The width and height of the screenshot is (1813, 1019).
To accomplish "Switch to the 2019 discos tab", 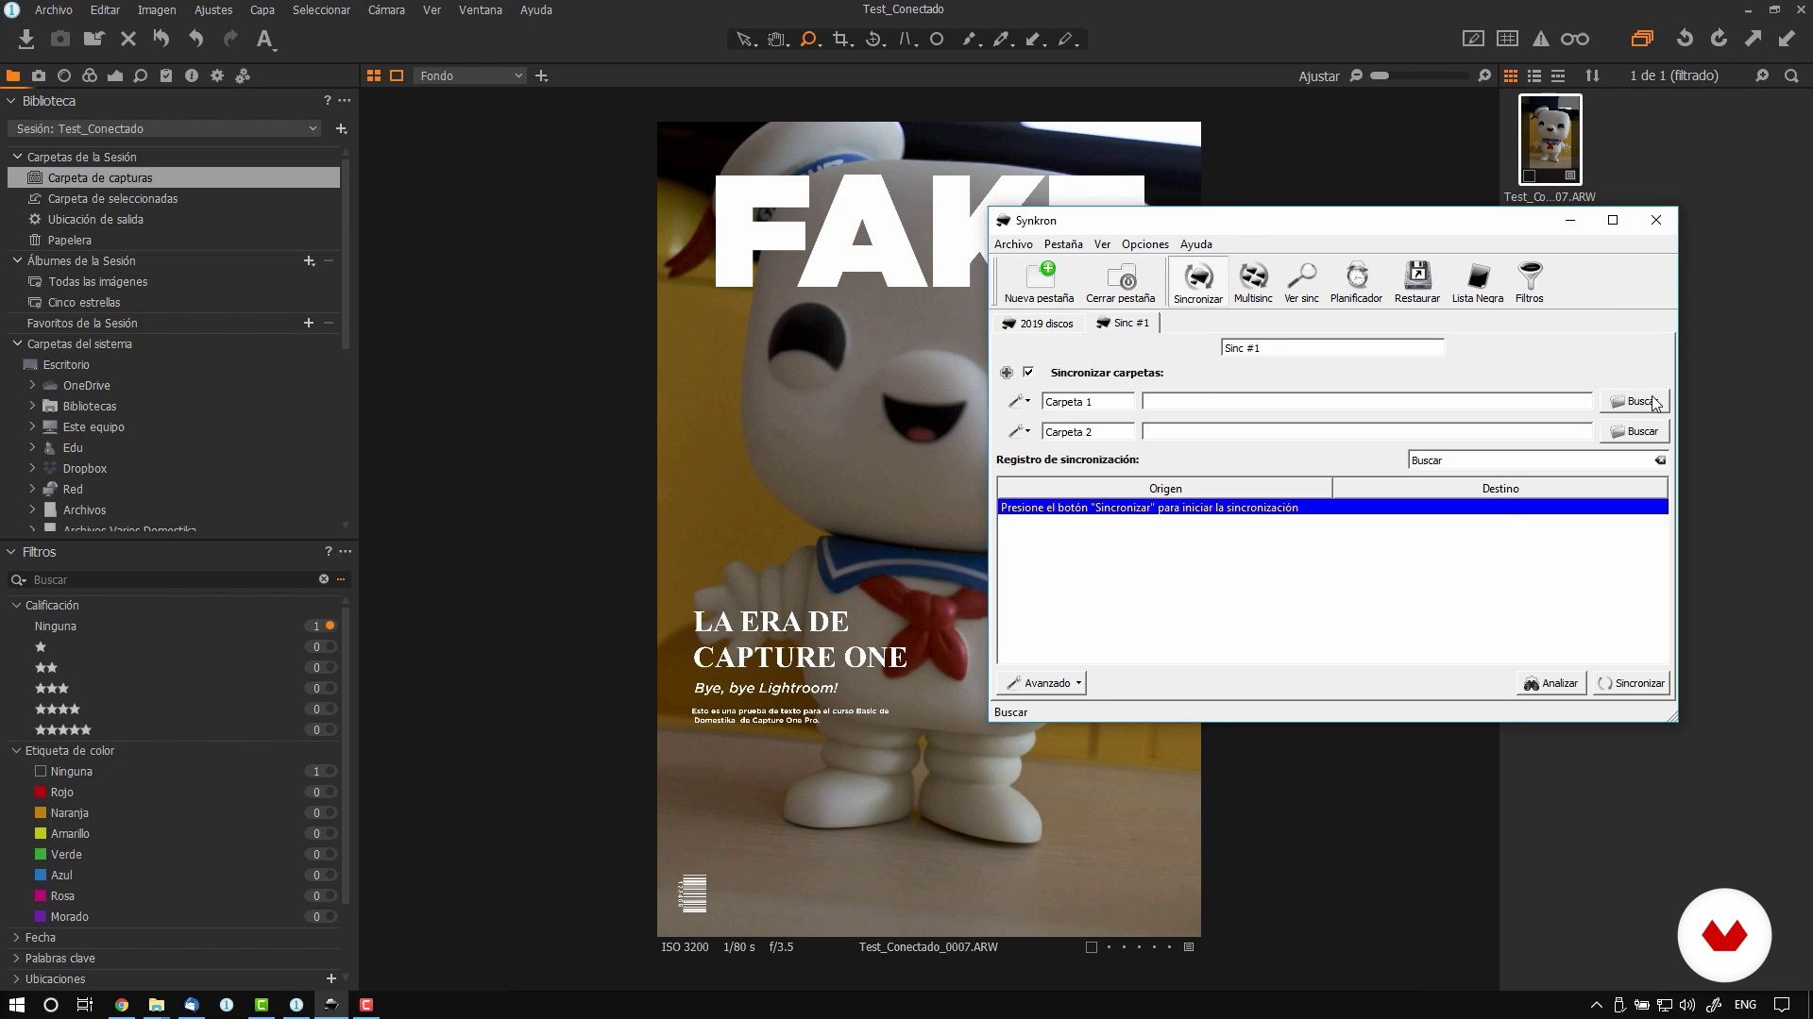I will pyautogui.click(x=1038, y=323).
